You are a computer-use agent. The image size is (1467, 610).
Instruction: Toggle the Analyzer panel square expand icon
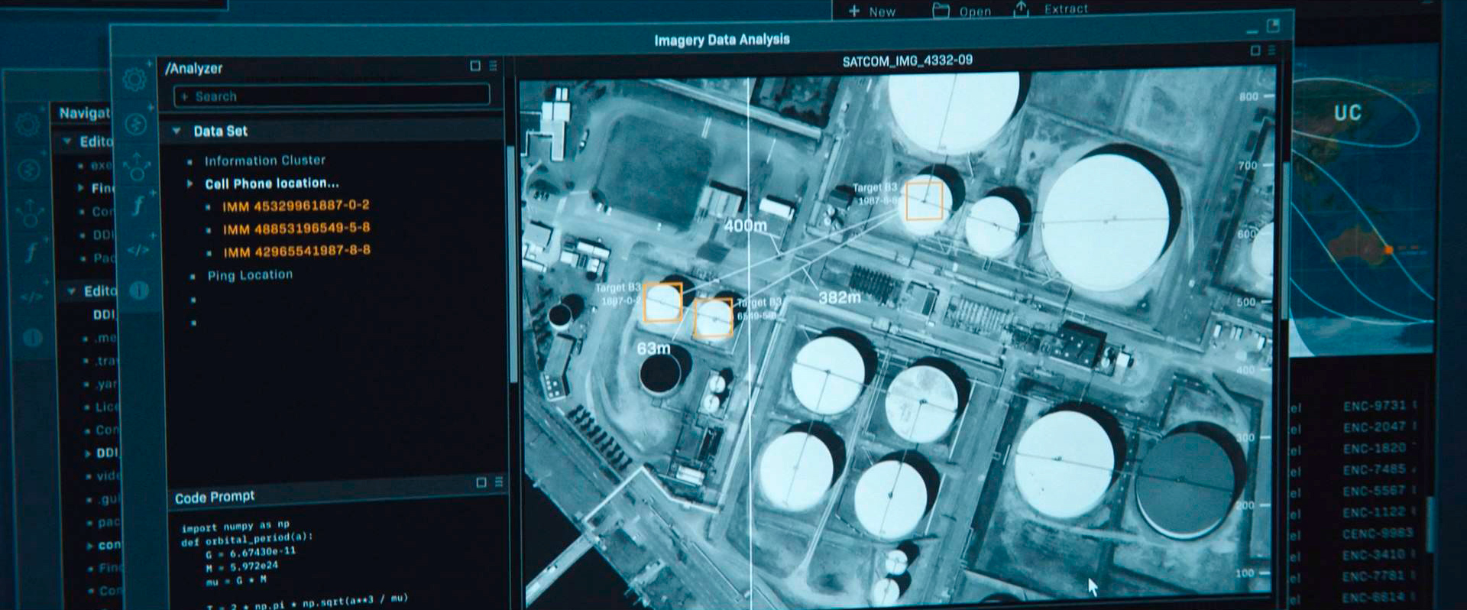pos(475,67)
